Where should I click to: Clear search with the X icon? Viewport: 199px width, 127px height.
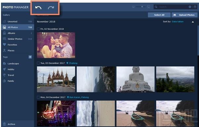point(190,7)
